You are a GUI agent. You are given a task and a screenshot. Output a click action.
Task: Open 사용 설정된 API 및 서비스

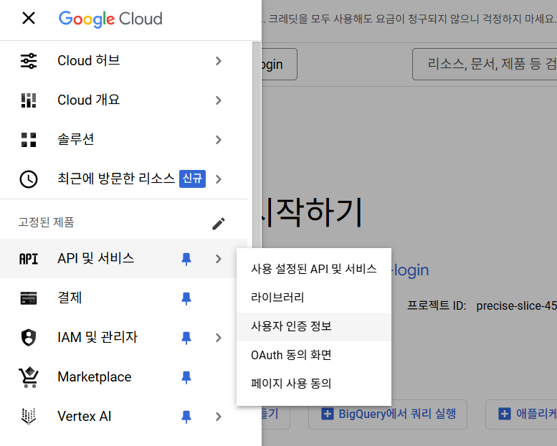[314, 269]
